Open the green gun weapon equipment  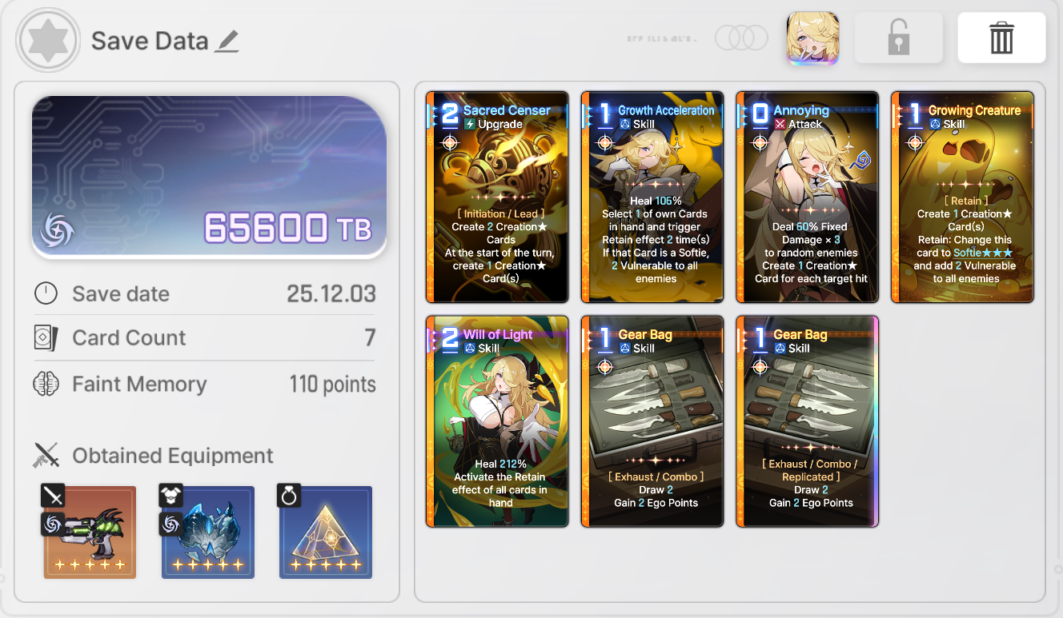point(90,532)
